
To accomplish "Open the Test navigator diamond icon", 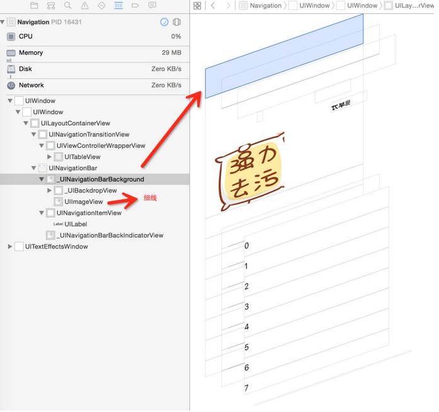I will (101, 5).
